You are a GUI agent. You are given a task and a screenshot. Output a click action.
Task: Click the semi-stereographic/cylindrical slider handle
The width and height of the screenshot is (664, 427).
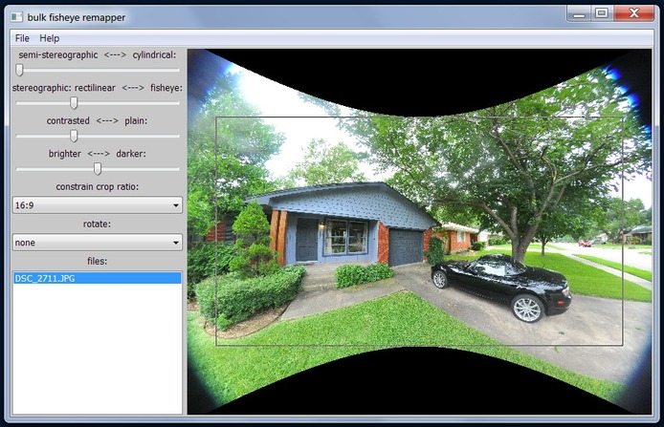19,70
